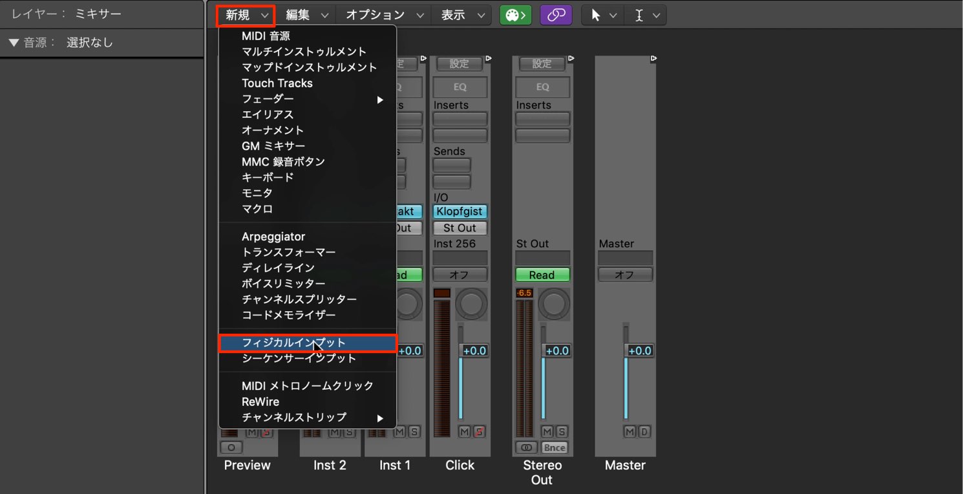The image size is (963, 494).
Task: Mute the Stereo Out channel strip
Action: pos(547,431)
